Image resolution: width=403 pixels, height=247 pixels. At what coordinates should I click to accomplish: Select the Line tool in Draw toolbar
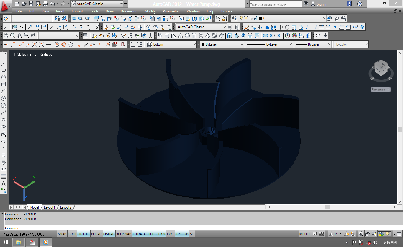point(4,56)
